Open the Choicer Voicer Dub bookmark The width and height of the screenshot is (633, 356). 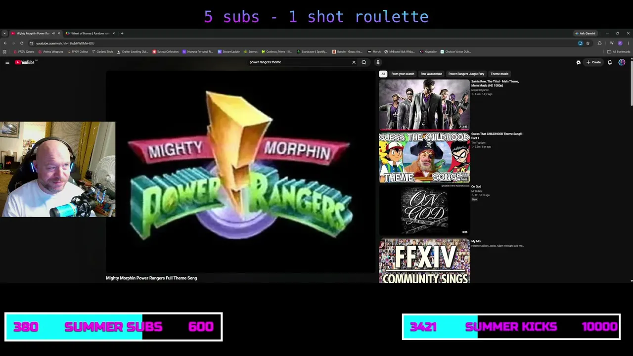point(456,51)
